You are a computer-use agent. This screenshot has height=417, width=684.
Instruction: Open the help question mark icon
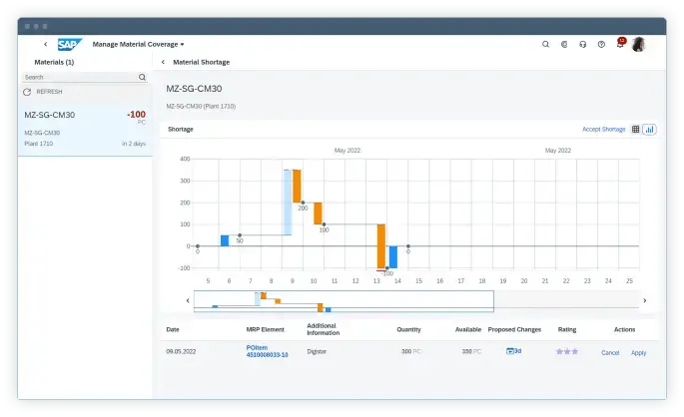(x=601, y=44)
